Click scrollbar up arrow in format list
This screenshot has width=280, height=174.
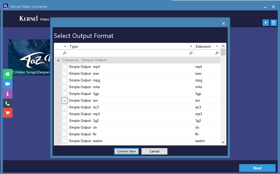coord(223,46)
